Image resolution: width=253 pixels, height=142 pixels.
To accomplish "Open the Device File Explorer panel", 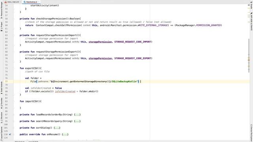I will pos(251,133).
